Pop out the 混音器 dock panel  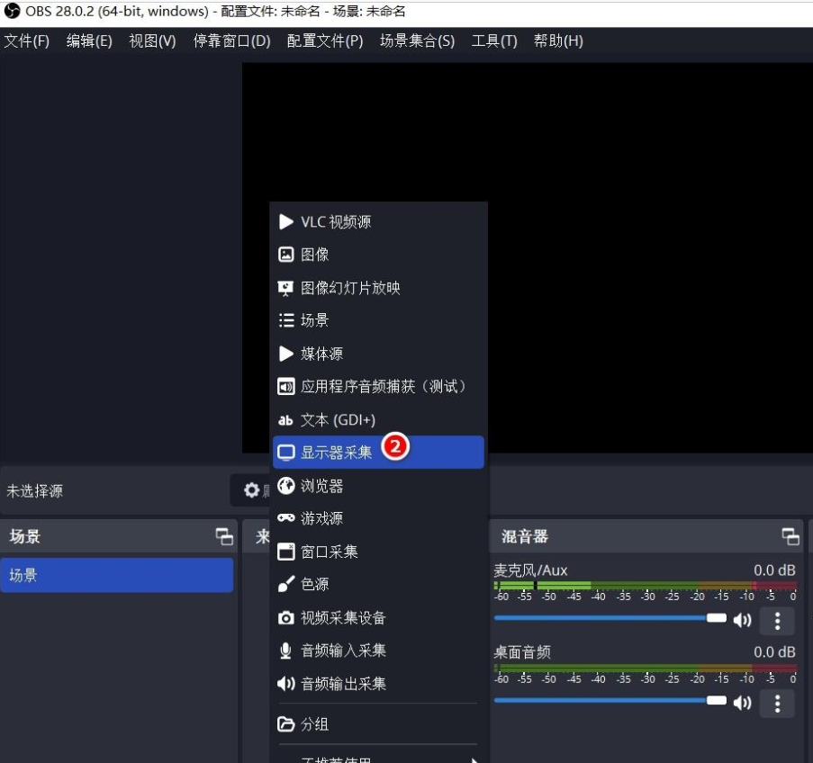[790, 536]
